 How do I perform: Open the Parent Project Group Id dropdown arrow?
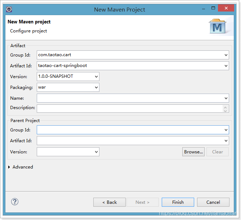point(226,130)
